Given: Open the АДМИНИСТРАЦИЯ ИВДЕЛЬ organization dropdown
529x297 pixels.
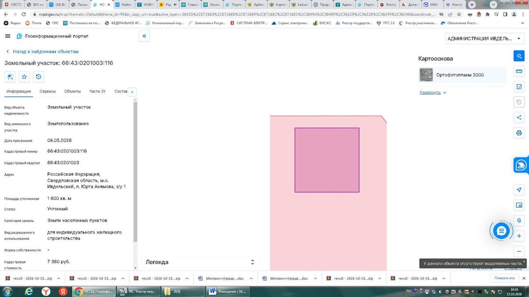Looking at the screenshot, I should [x=485, y=38].
